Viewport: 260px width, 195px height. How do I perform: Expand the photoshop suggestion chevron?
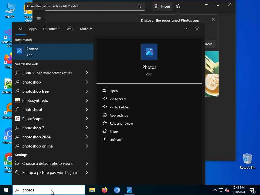[87, 82]
